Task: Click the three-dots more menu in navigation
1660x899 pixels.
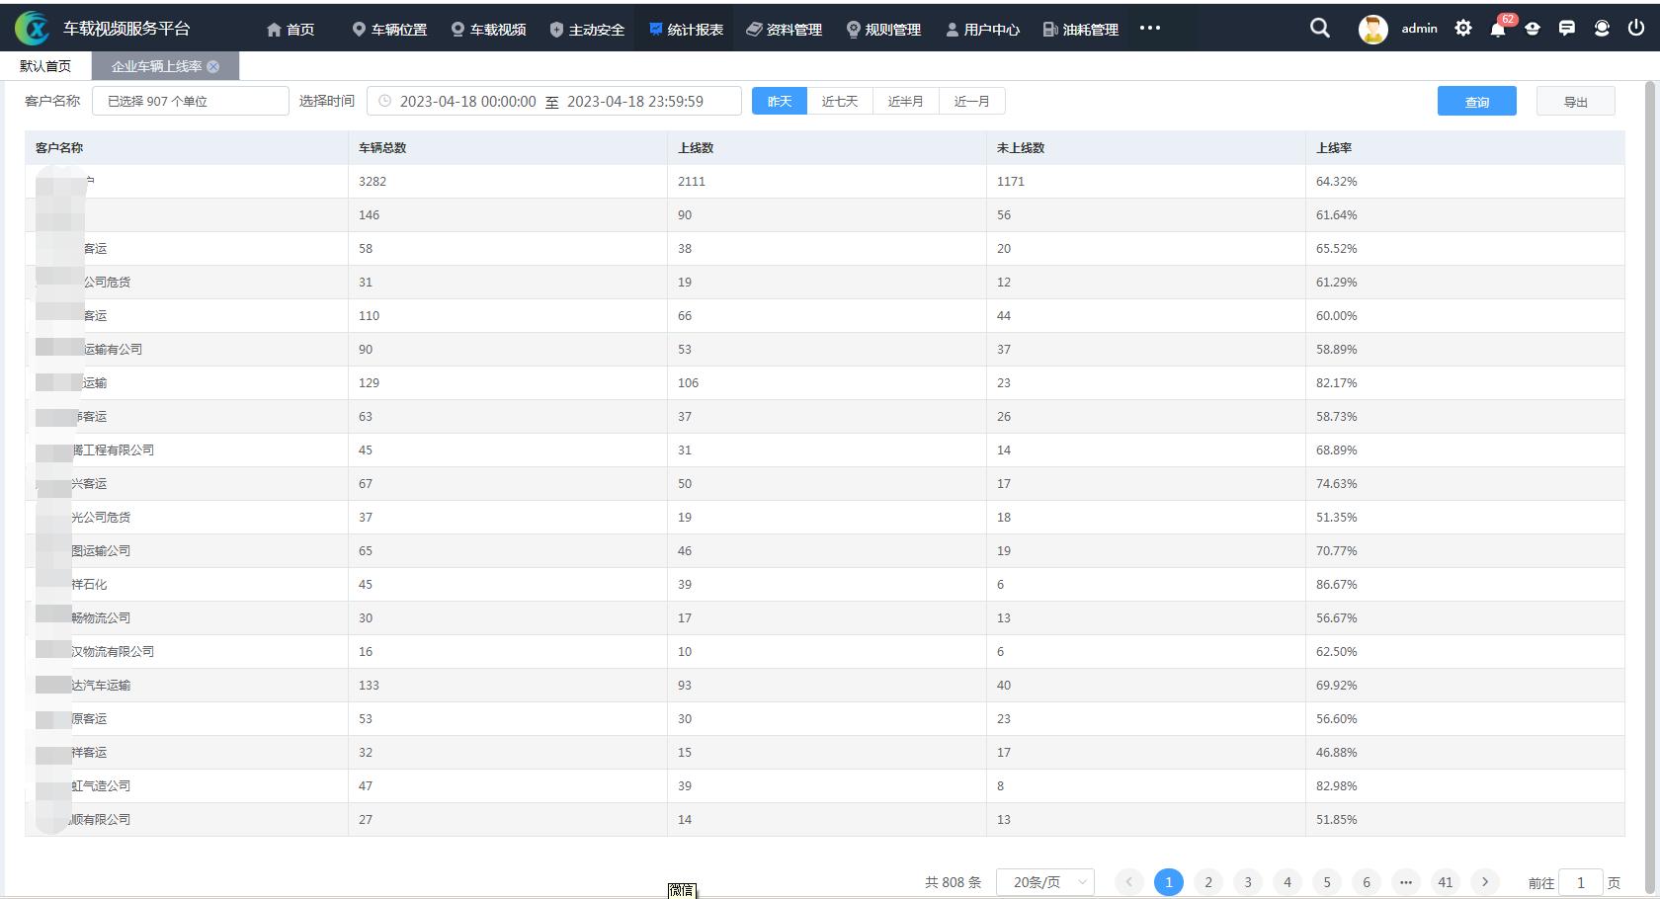Action: click(1149, 28)
